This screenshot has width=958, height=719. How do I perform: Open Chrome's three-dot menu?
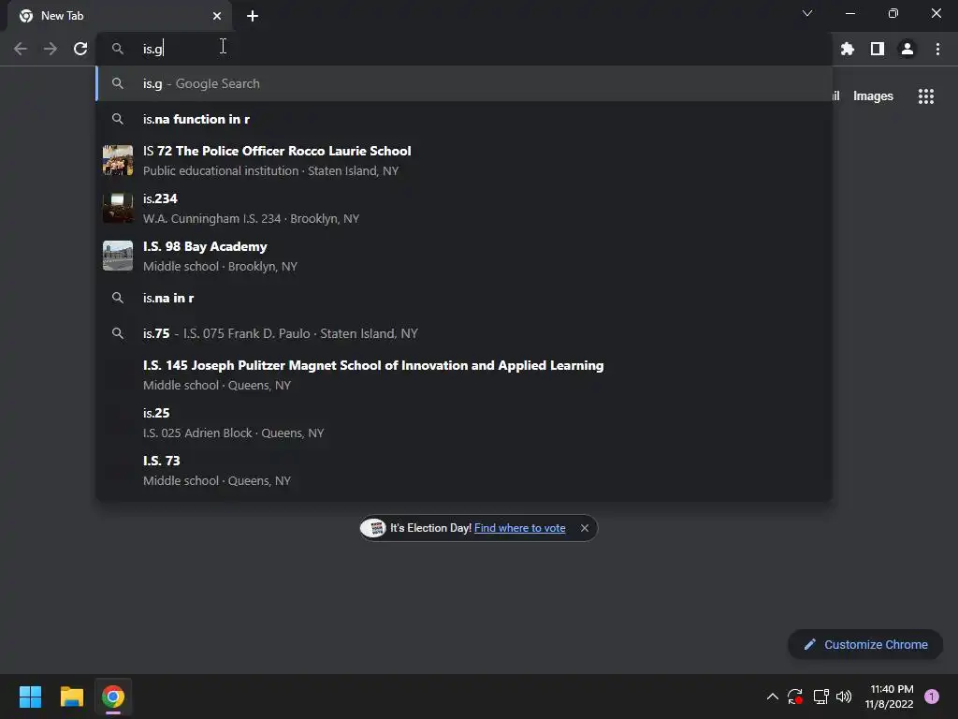(937, 49)
